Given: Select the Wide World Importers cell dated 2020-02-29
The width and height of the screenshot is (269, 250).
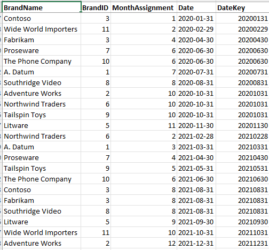Looking at the screenshot, I should [42, 29].
